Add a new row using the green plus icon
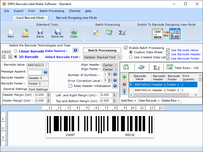The height and width of the screenshot is (152, 203). click(124, 77)
